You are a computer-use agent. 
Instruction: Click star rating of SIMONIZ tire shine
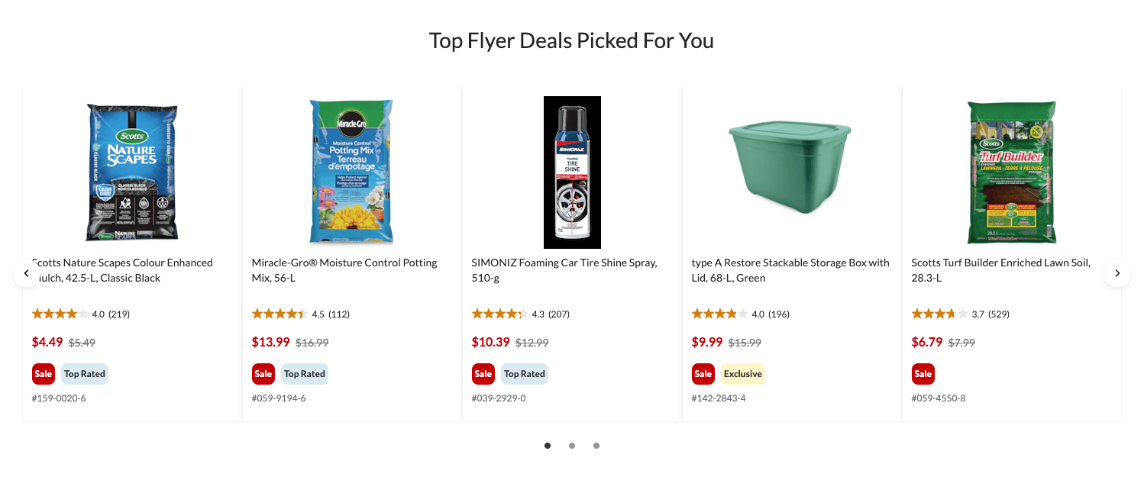[499, 314]
